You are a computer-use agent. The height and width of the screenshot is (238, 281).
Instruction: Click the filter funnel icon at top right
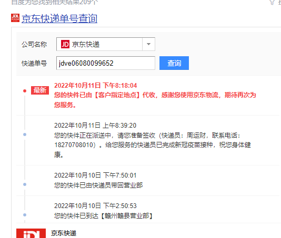coord(272,2)
